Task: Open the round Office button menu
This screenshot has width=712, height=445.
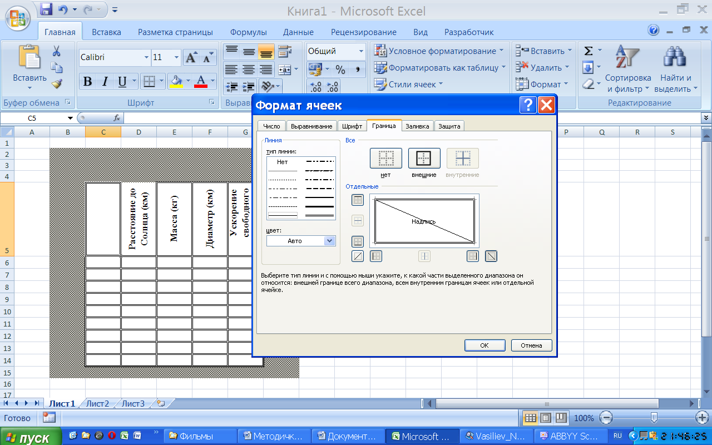Action: click(17, 18)
